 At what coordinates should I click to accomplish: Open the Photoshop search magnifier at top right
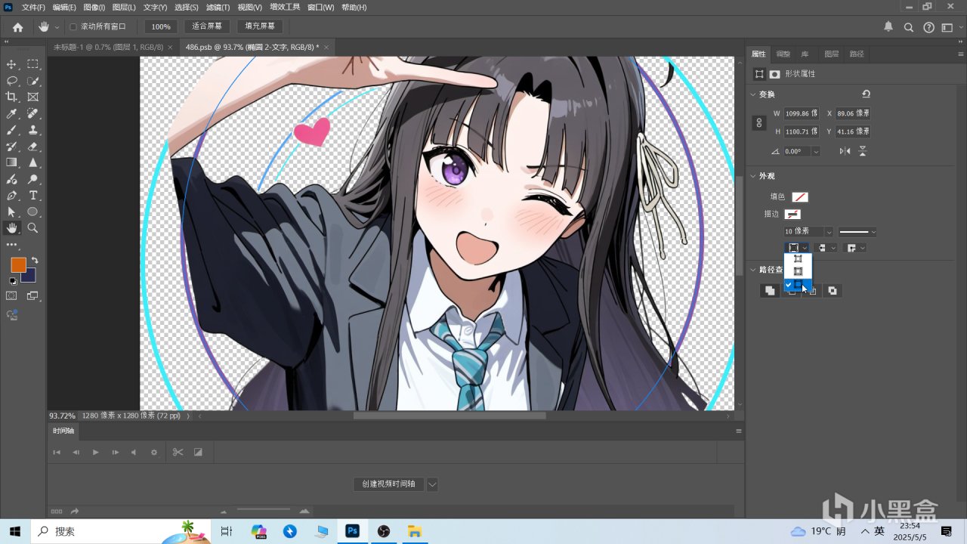click(x=909, y=27)
